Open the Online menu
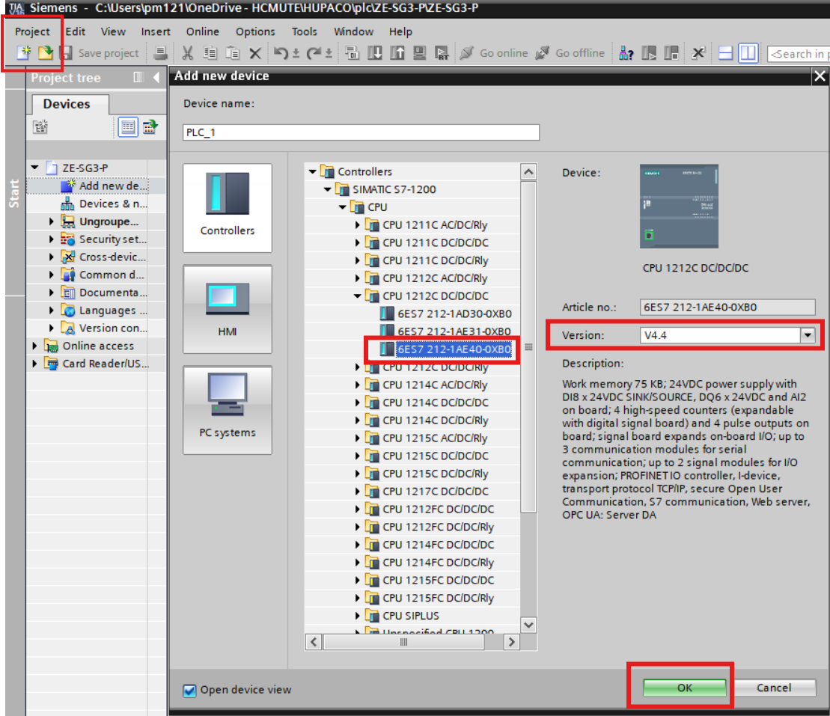830x716 pixels. [x=202, y=31]
